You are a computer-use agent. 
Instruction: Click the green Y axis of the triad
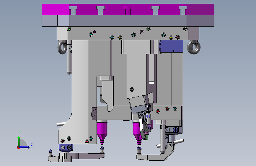19,142
